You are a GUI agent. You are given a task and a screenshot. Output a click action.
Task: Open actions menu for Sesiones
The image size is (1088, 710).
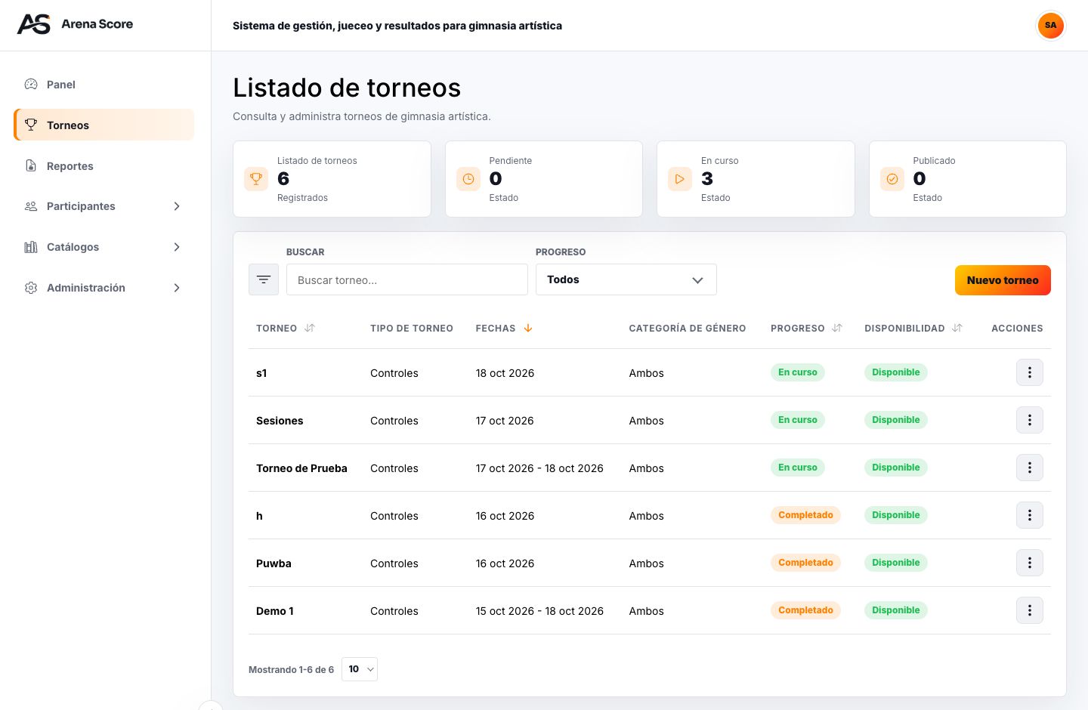1030,420
